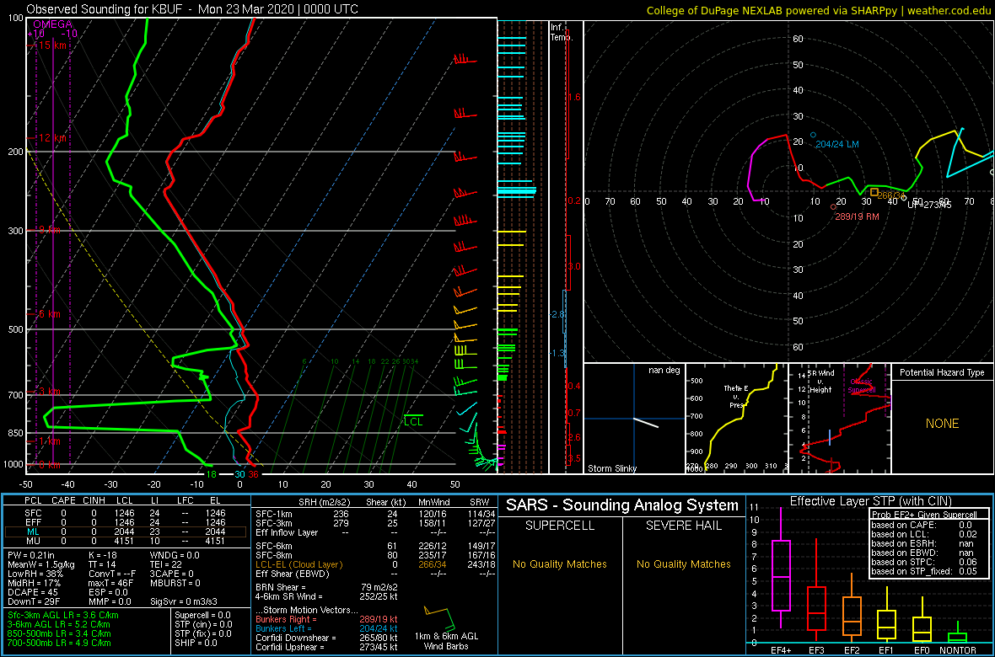This screenshot has width=995, height=657.
Task: Click the Theta-E v. Pres inset plot
Action: coord(735,419)
